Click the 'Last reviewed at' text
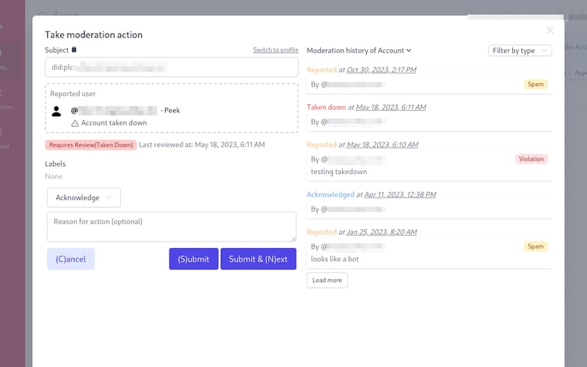 click(202, 145)
